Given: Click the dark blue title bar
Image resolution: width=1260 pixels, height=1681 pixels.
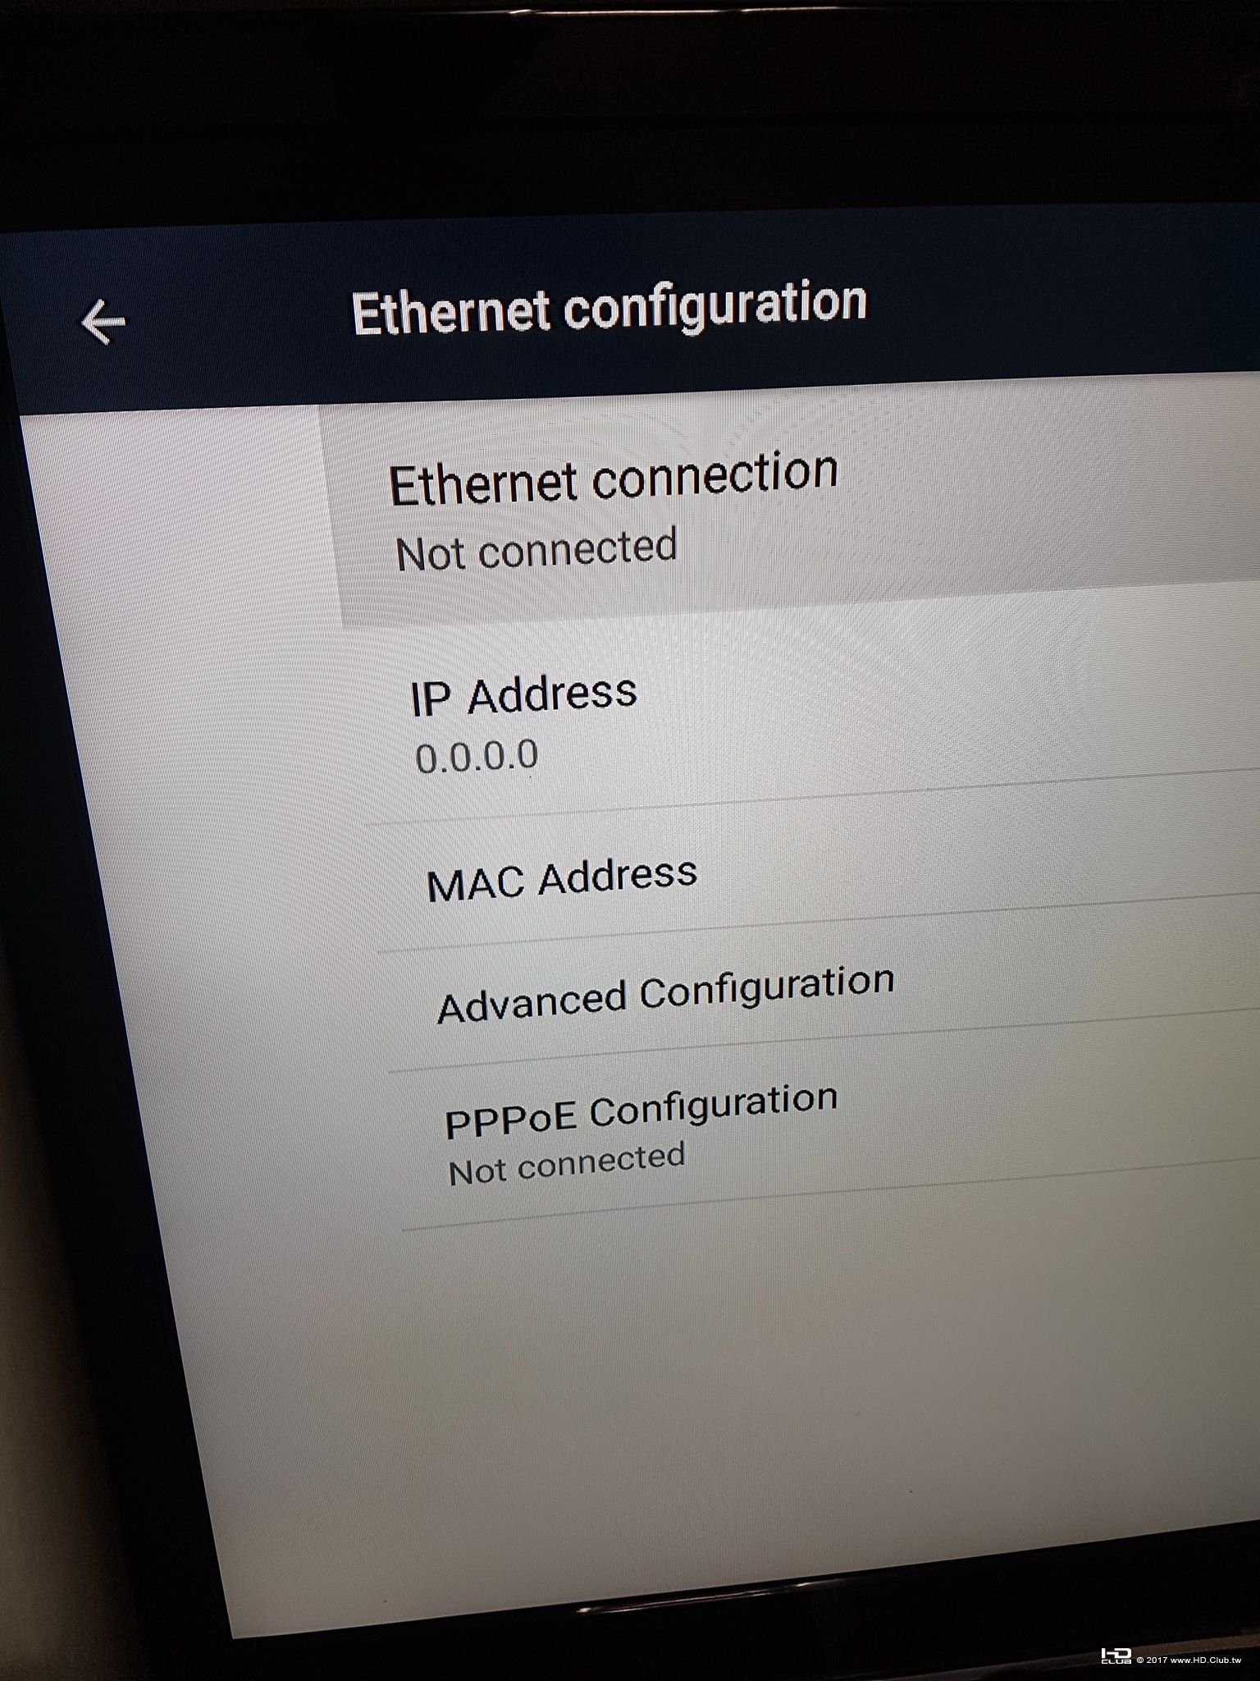Looking at the screenshot, I should (x=632, y=316).
